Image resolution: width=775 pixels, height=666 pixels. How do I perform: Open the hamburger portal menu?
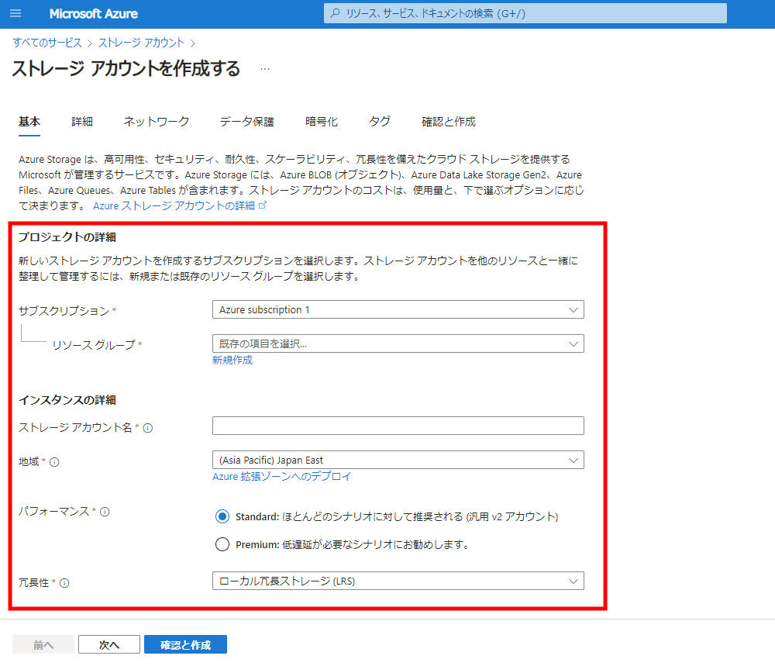point(15,13)
